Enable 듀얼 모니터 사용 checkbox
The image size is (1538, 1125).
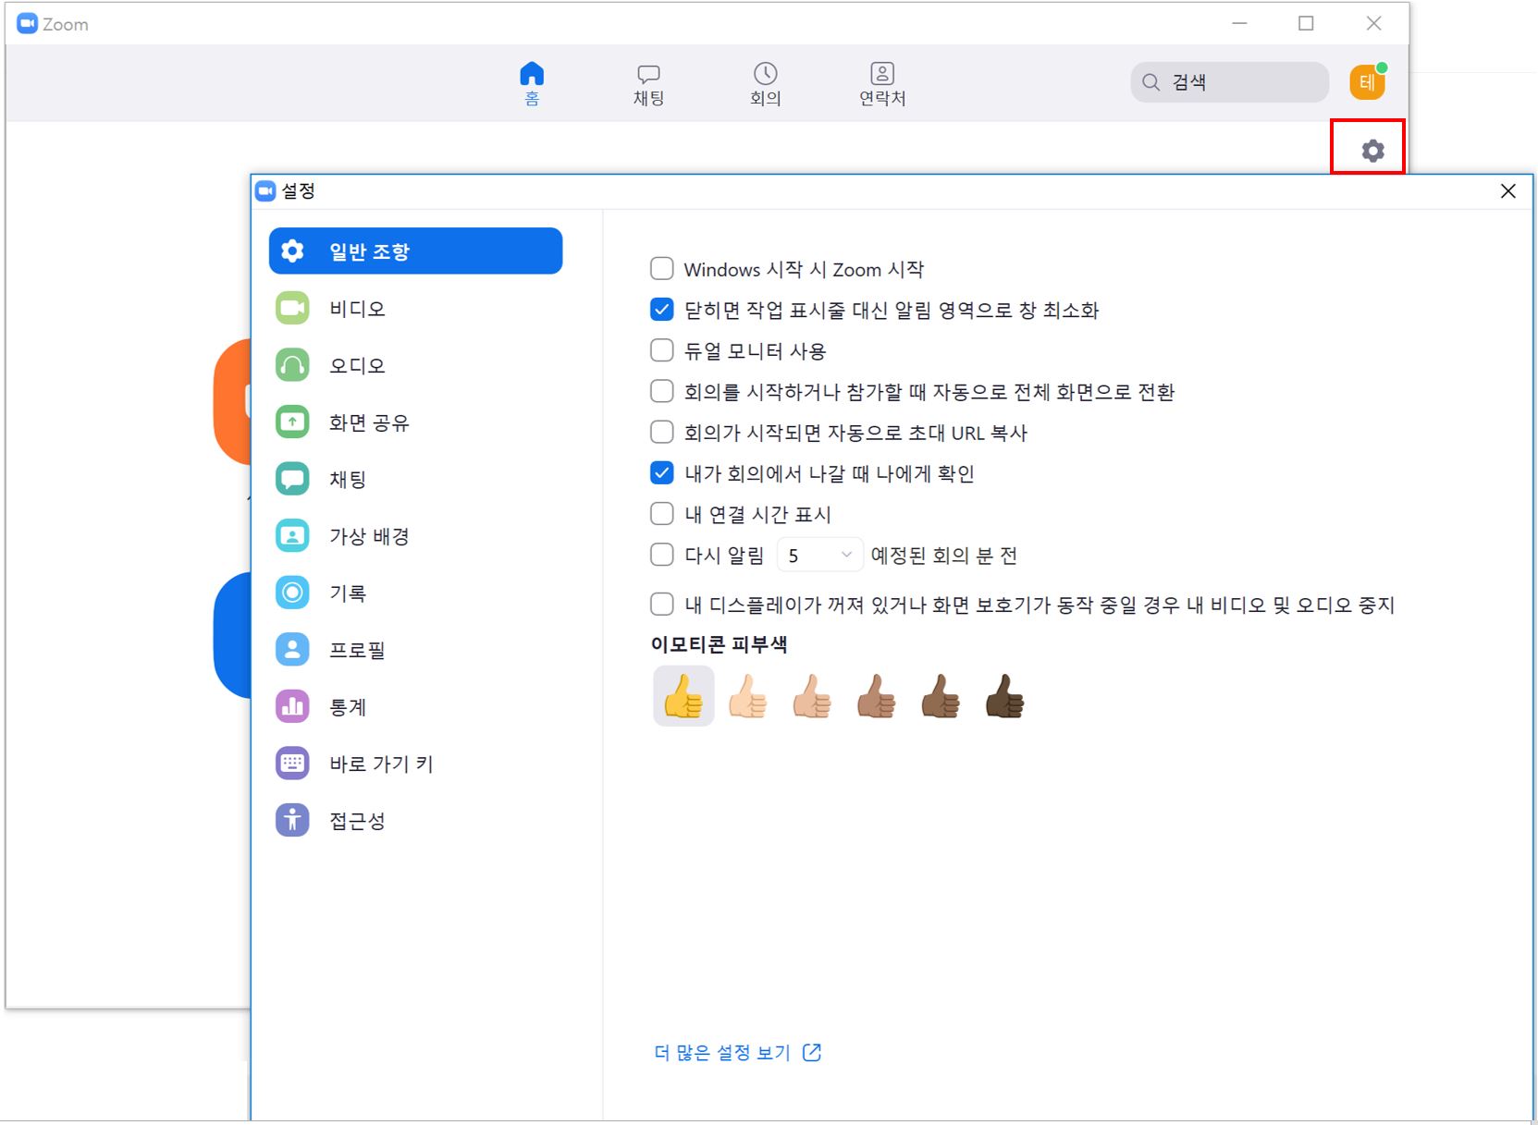pyautogui.click(x=661, y=350)
